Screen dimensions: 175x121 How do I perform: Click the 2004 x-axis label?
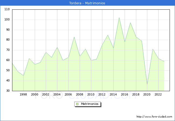coord(57,94)
